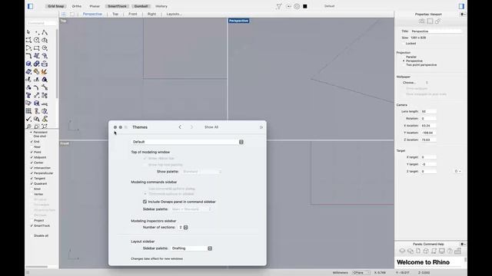
Task: Toggle the Ortho button
Action: pos(77,6)
